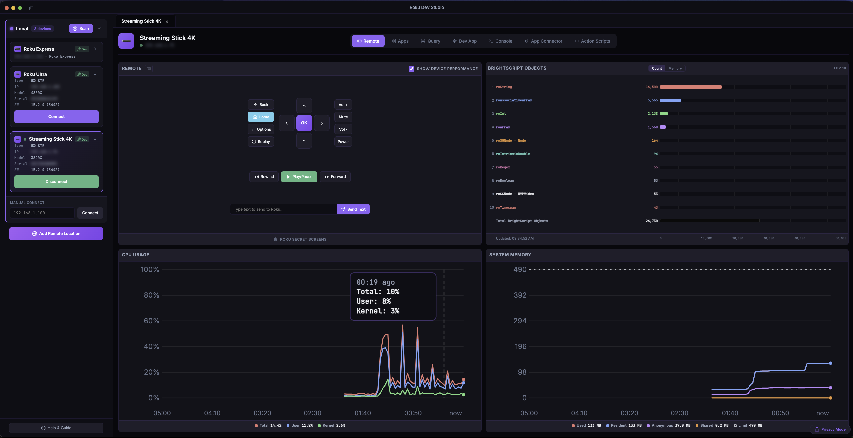
Task: Click Rewind playback control
Action: point(264,177)
